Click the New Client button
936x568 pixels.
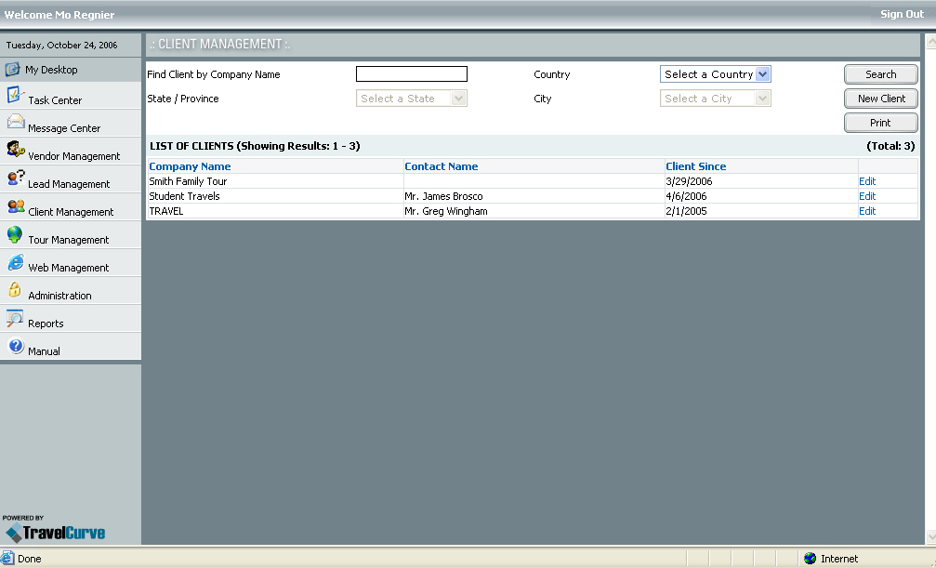880,99
